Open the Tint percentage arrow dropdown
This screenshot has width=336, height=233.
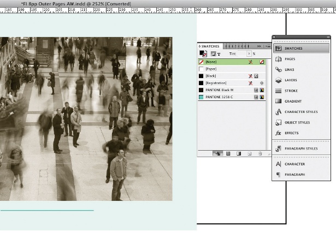(249, 54)
